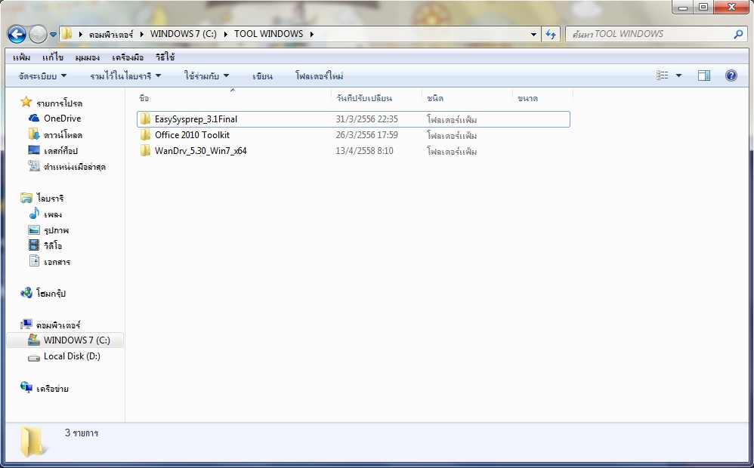
Task: Click the folder icon in address bar
Action: point(67,34)
